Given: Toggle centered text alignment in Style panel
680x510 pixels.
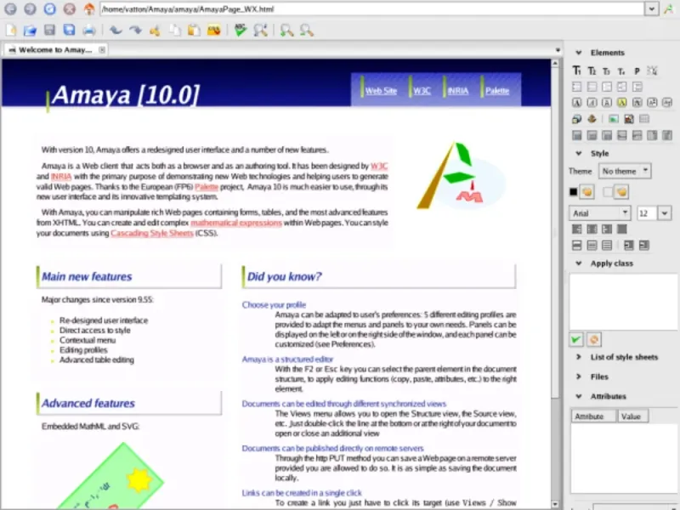Looking at the screenshot, I should (592, 229).
